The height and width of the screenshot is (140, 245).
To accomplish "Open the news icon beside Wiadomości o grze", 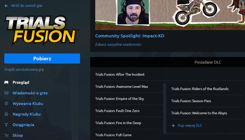I will [x=6, y=93].
